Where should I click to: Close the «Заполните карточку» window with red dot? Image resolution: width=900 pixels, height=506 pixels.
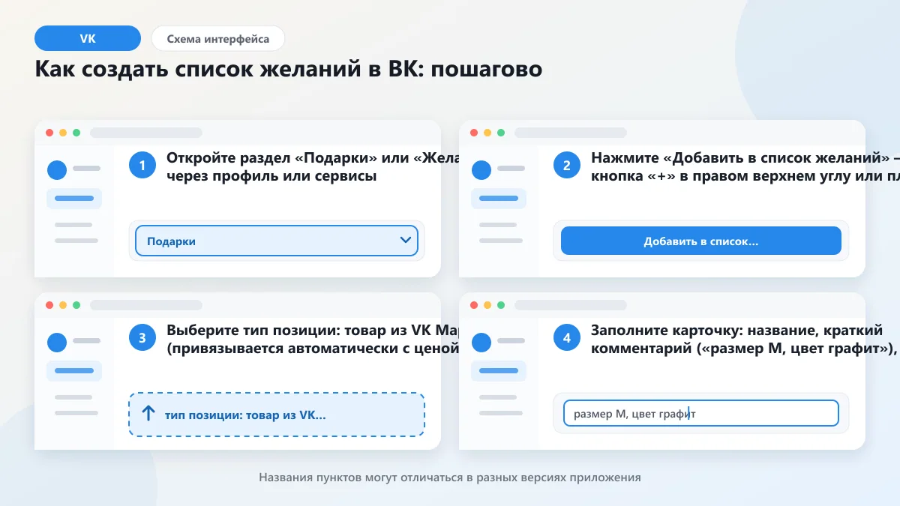[474, 305]
